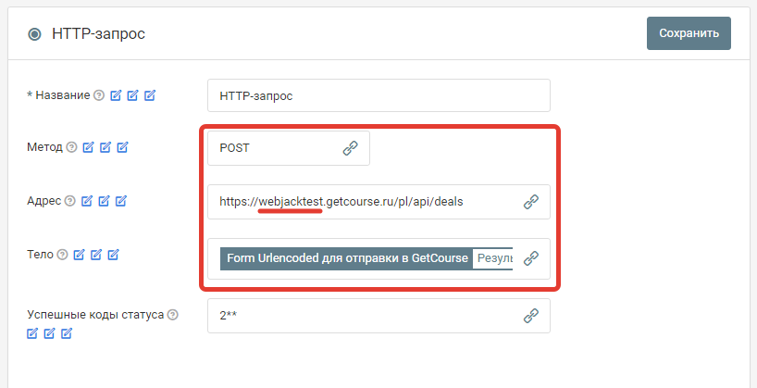Select the radio button beside HTTP-запрос heading
Viewport: 757px width, 388px height.
click(x=35, y=34)
